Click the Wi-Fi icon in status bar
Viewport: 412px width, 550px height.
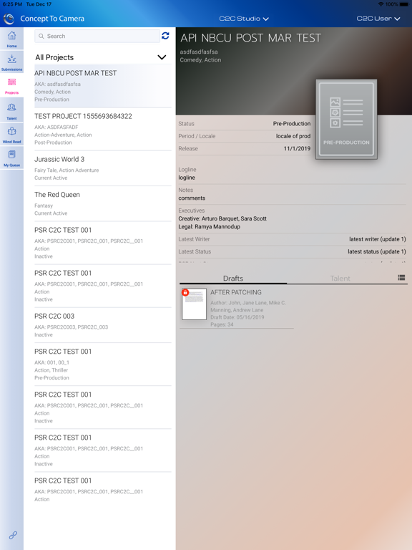point(381,4)
